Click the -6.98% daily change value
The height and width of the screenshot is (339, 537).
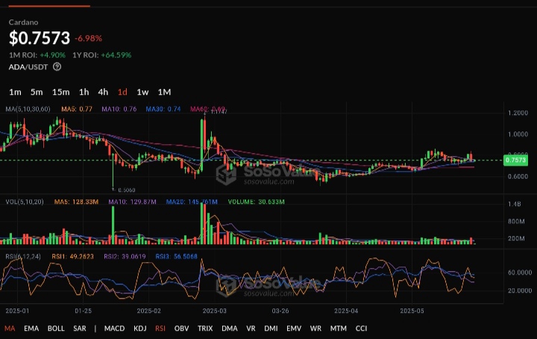[88, 38]
